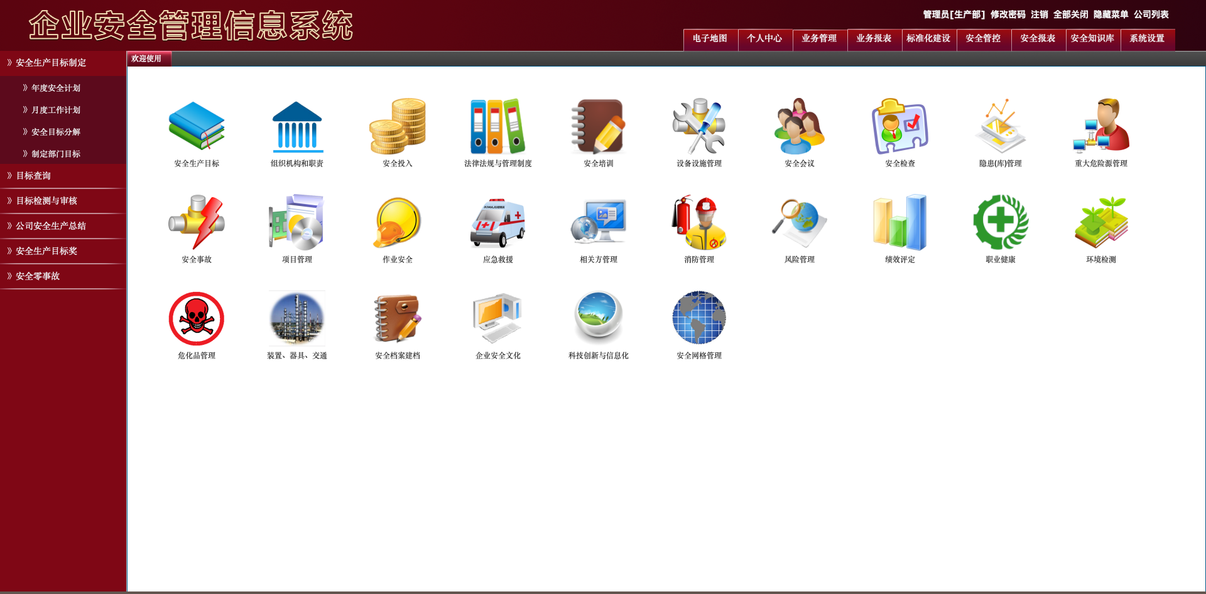Click the 隐藏菜单 link

tap(1111, 14)
